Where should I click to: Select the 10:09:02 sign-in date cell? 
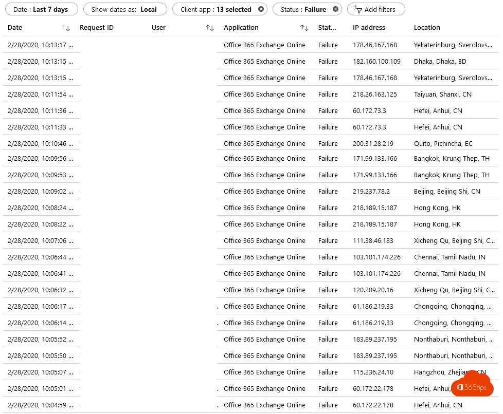coord(41,191)
